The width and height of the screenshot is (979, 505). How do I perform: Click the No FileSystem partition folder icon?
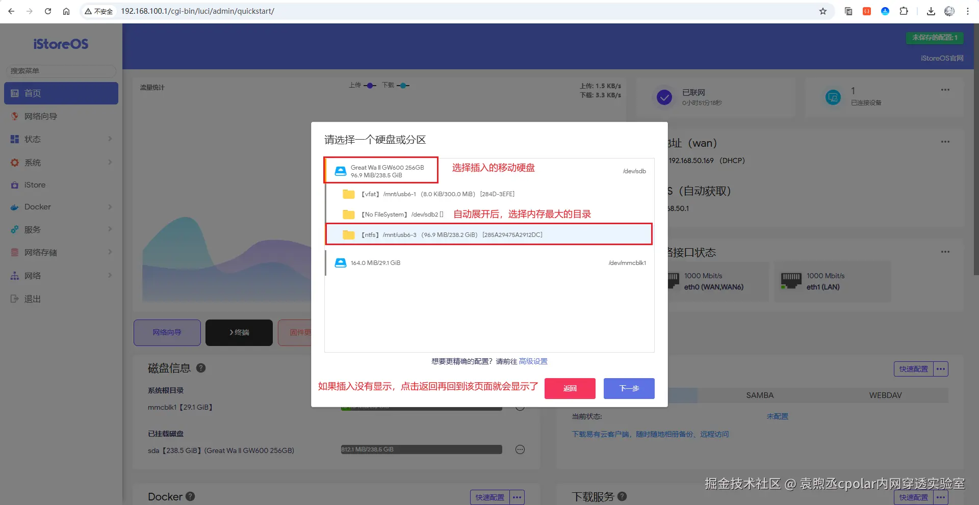(x=349, y=215)
